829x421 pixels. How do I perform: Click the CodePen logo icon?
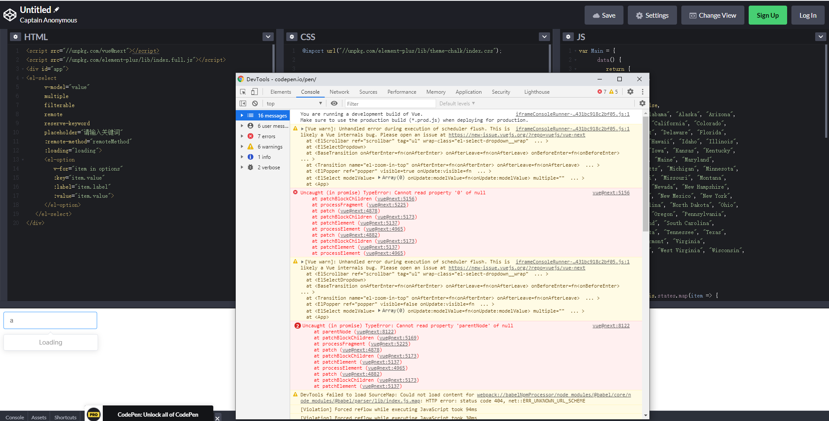point(10,15)
